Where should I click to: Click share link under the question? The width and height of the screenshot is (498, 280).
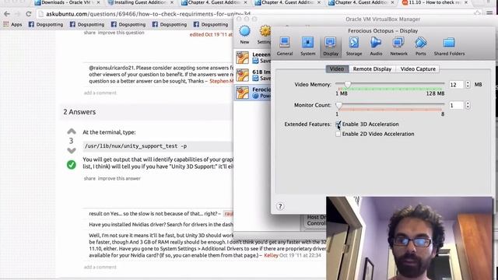[x=89, y=33]
